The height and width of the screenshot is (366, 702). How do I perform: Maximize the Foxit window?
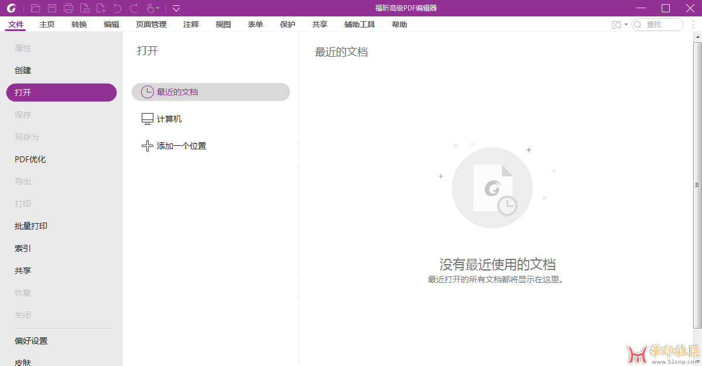click(666, 8)
